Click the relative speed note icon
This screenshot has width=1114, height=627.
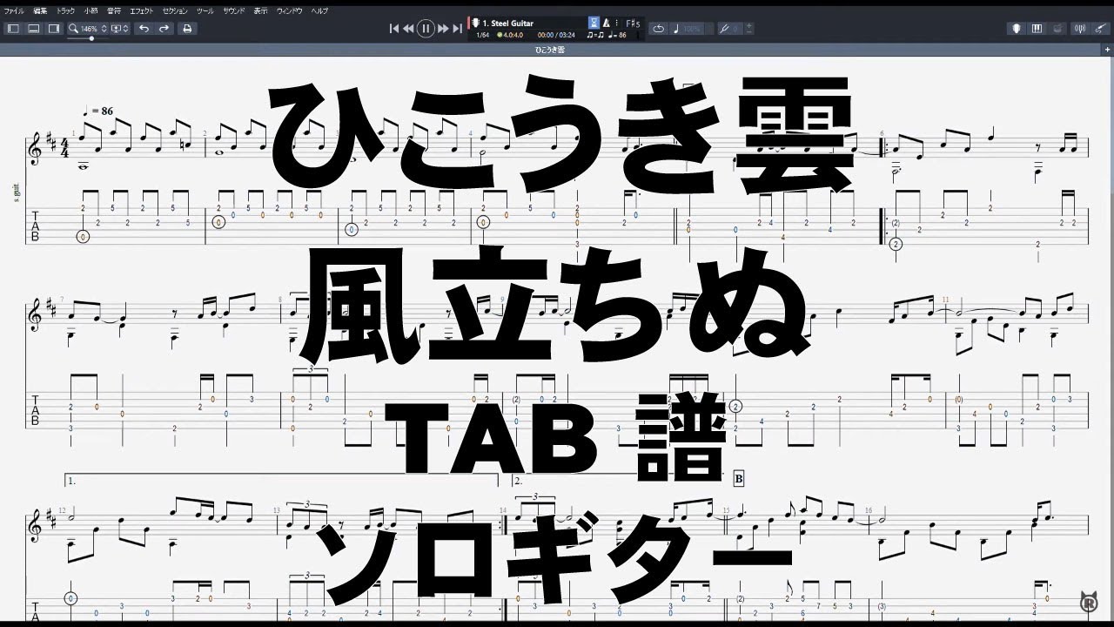click(677, 29)
